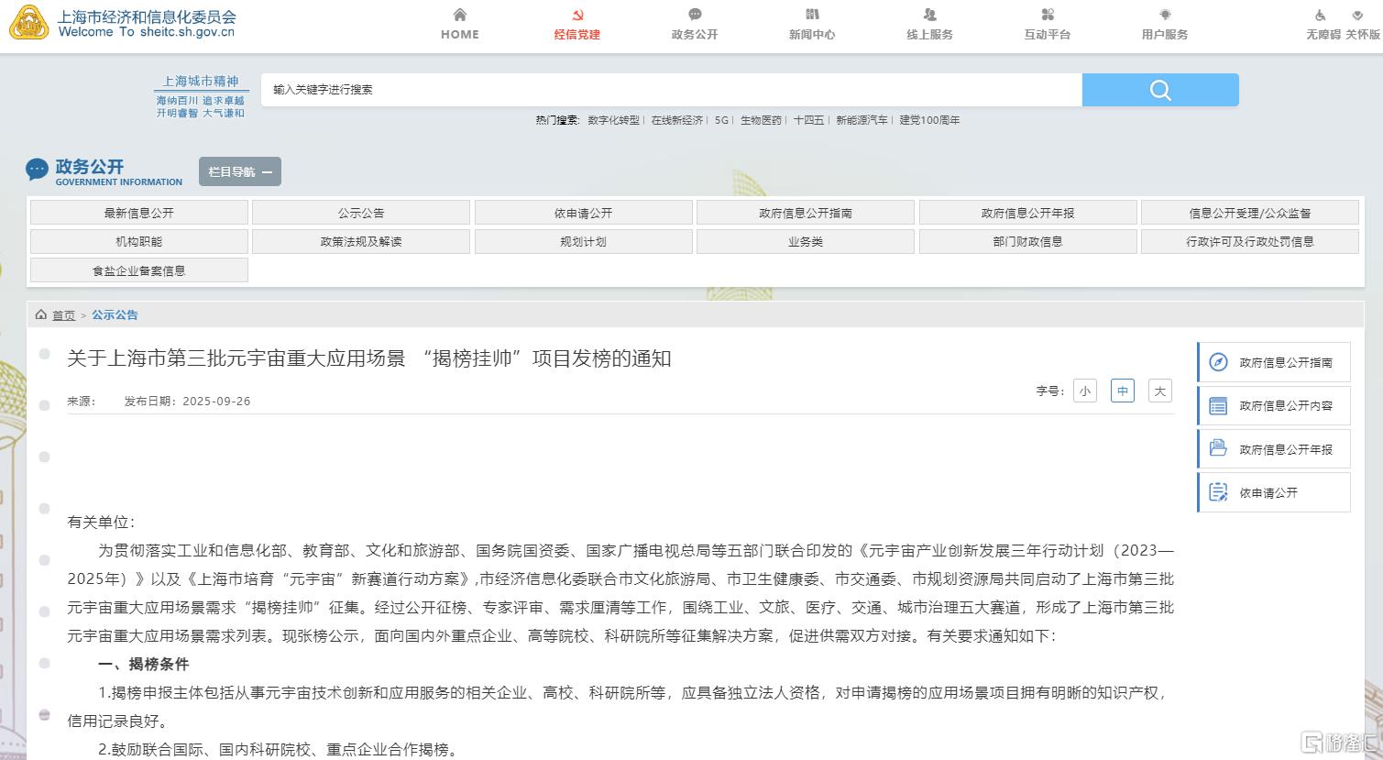The image size is (1383, 760).
Task: Open the 最新信息公开 category tab
Action: pos(139,213)
